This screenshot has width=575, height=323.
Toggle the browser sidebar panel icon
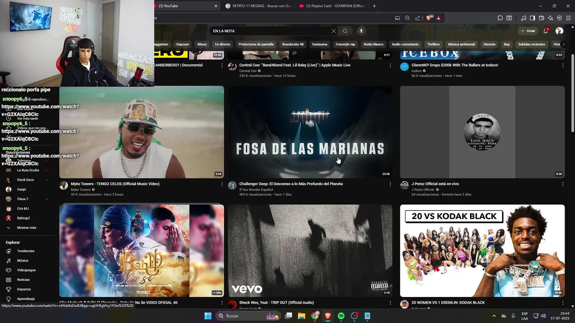(x=532, y=18)
